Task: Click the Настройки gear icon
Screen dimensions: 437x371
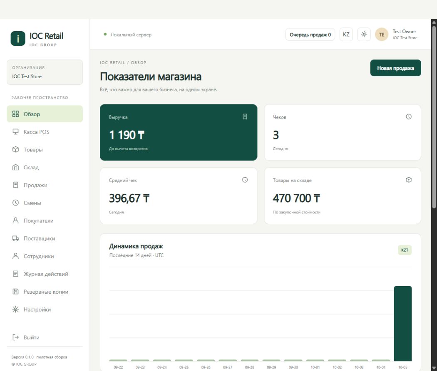Action: click(x=16, y=309)
